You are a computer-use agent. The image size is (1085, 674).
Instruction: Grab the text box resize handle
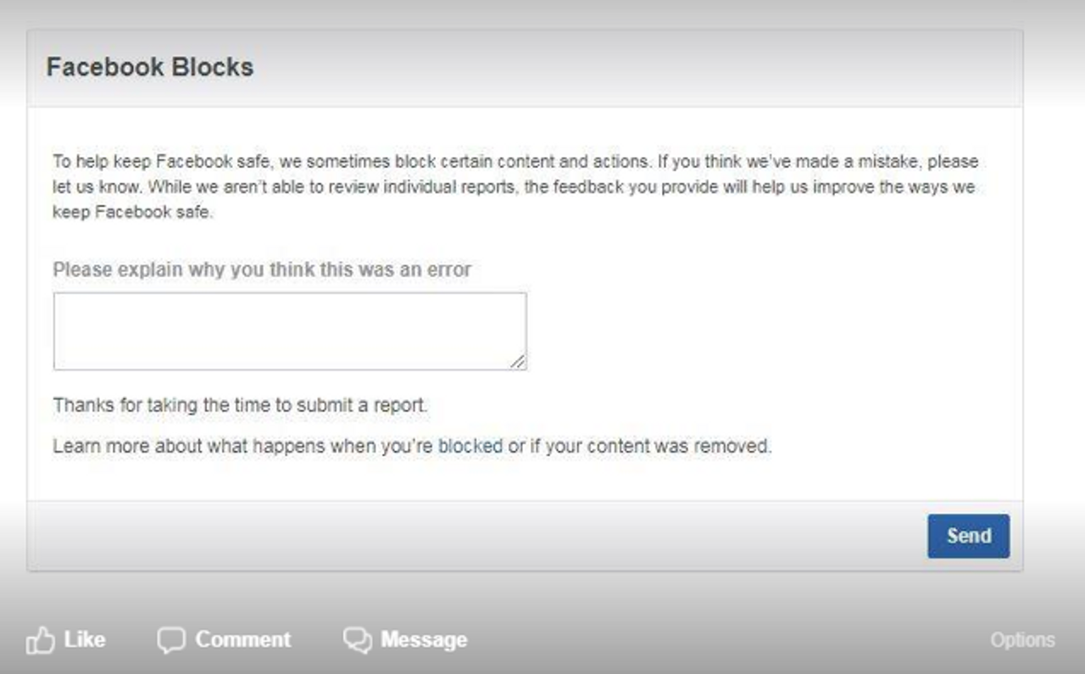coord(518,361)
